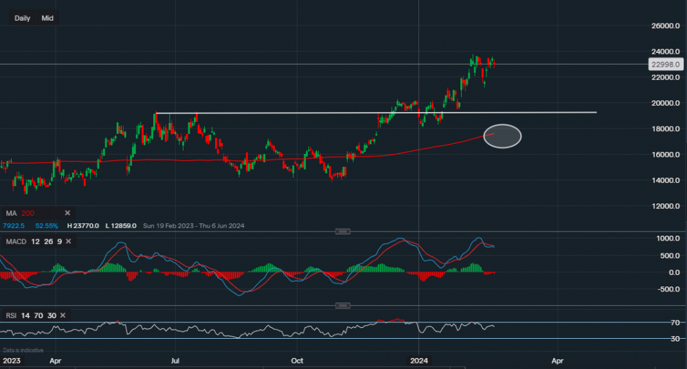
Task: Click the displayed date range text
Action: [x=193, y=225]
